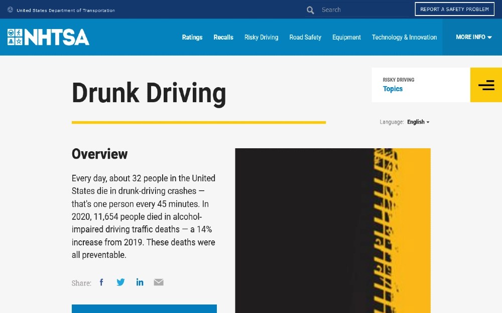Share page on LinkedIn
Viewport: 502px width, 313px height.
click(140, 282)
